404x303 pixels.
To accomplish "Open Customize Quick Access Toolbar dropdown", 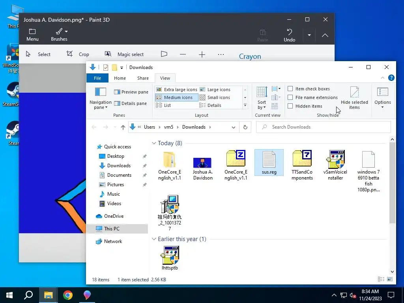I will [122, 67].
